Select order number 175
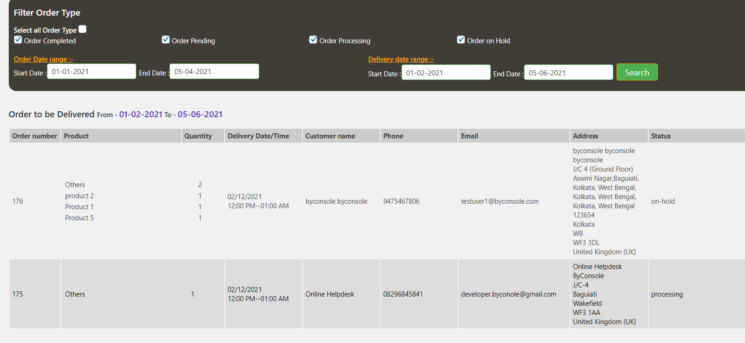This screenshot has height=343, width=745. click(17, 294)
